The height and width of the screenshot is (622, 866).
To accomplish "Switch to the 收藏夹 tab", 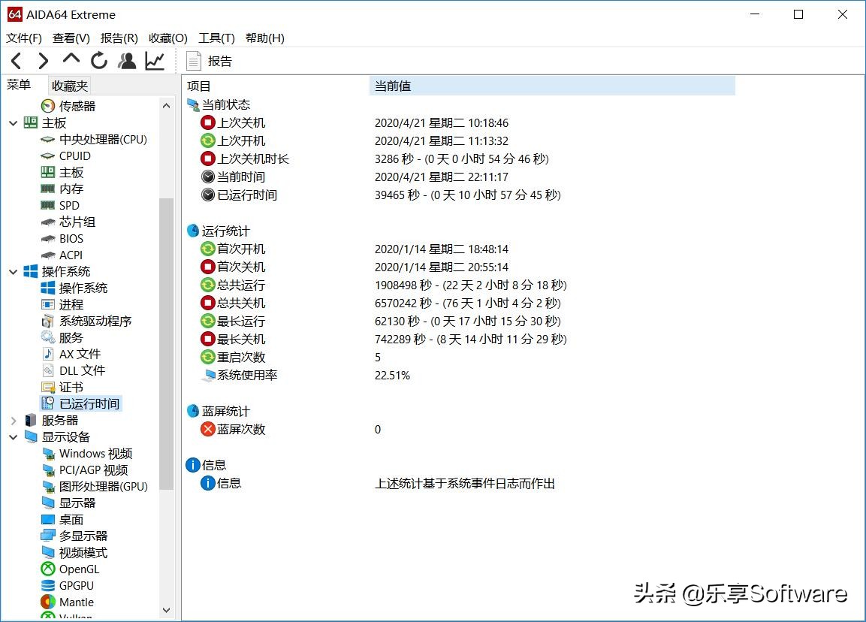I will [x=69, y=85].
